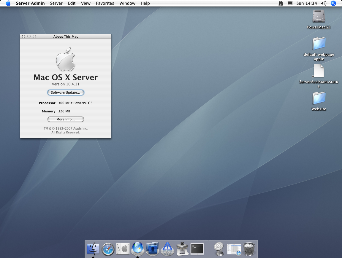Open System Image Utility in the Dock
This screenshot has width=342, height=258.
point(182,249)
